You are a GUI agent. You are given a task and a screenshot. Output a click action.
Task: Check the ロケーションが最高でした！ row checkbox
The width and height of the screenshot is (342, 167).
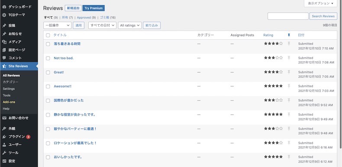(48, 143)
